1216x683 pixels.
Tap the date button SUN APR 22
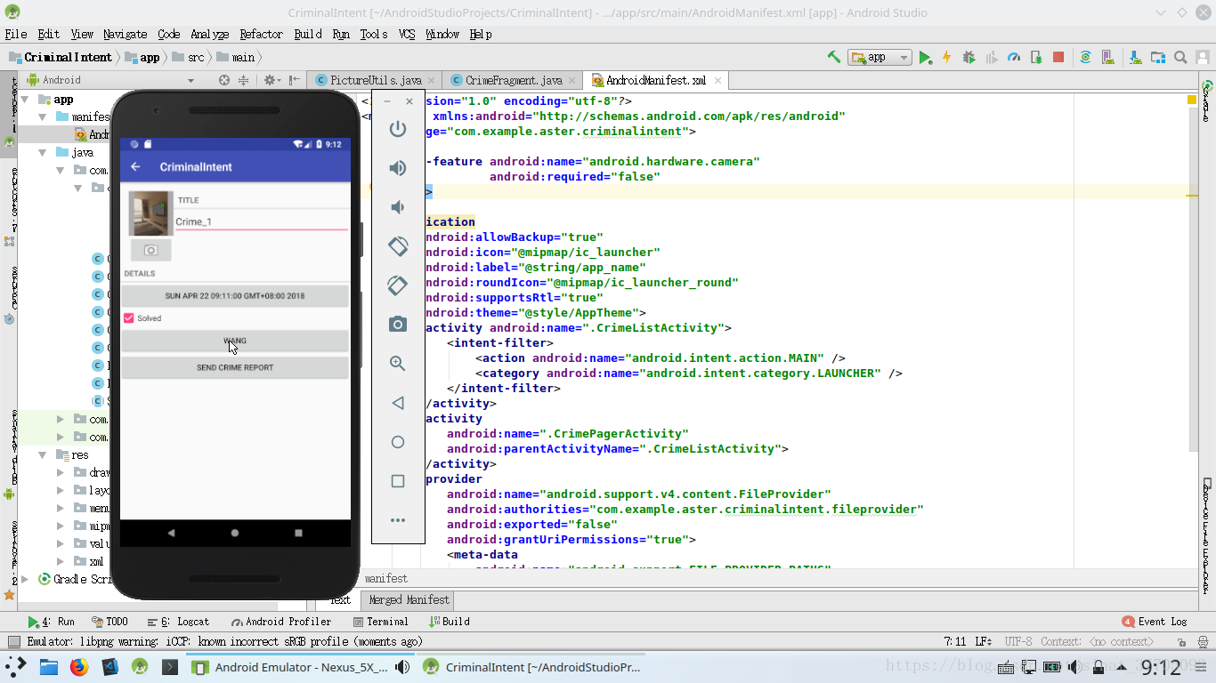(235, 296)
